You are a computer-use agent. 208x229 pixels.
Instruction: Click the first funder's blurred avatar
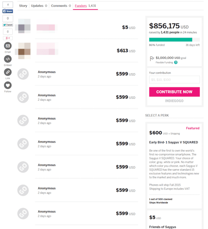pos(24,27)
